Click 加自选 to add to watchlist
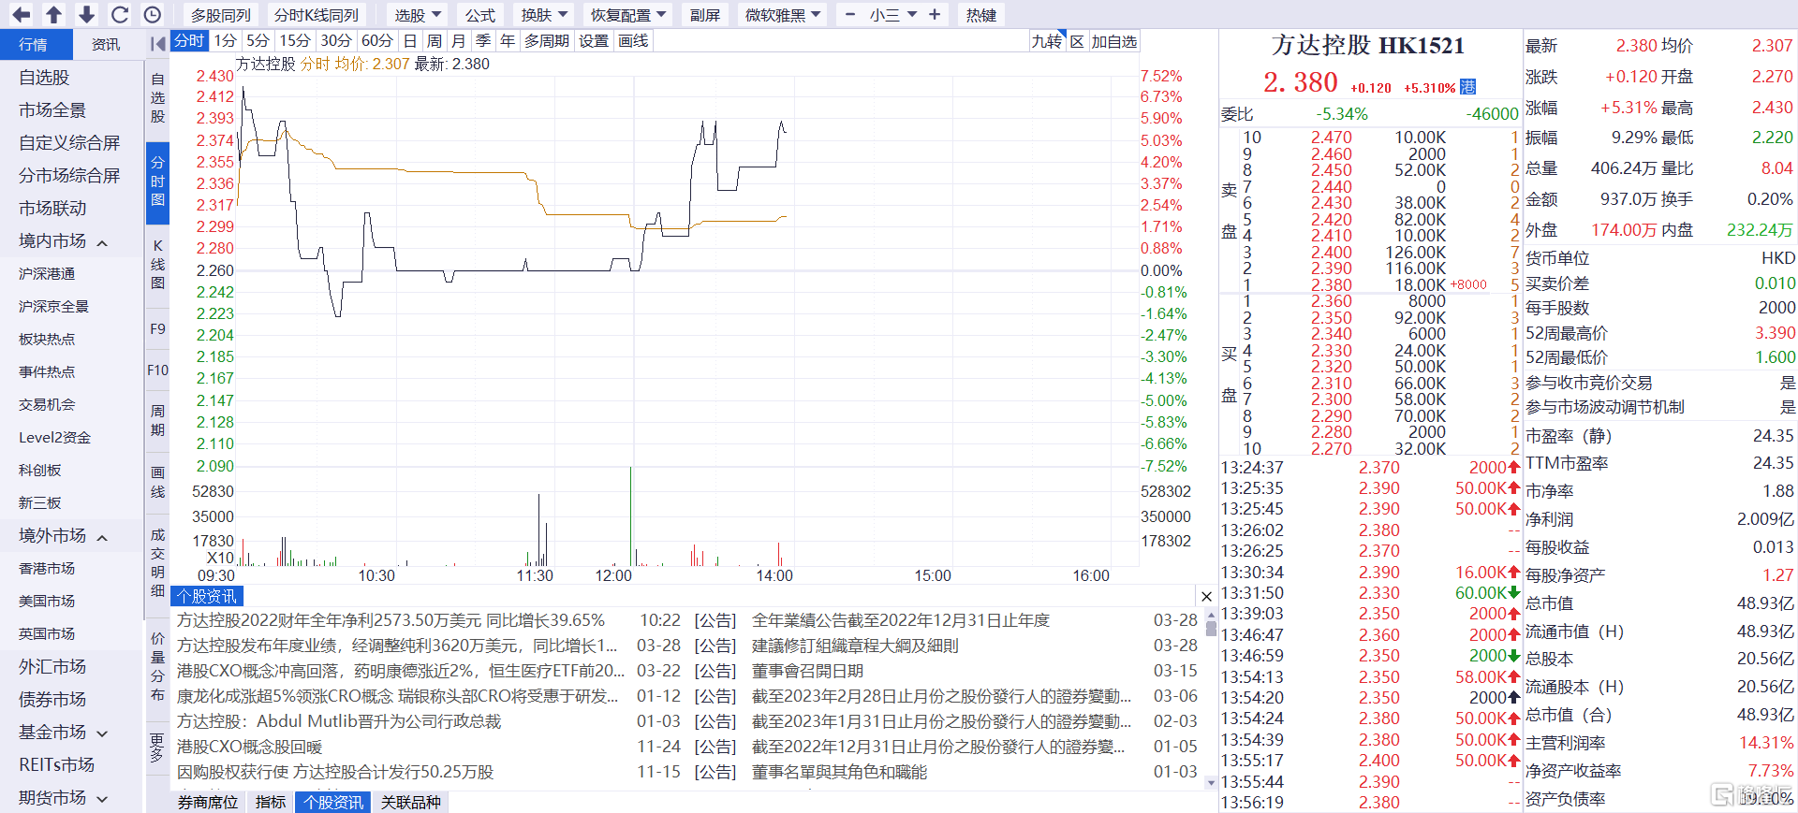The height and width of the screenshot is (813, 1798). 1114,41
